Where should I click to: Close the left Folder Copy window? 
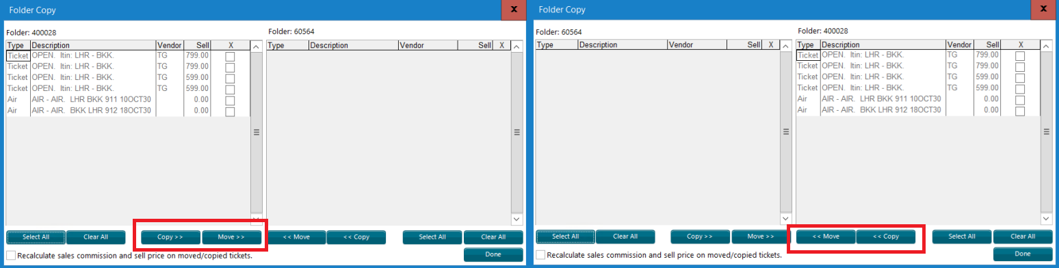tap(514, 10)
